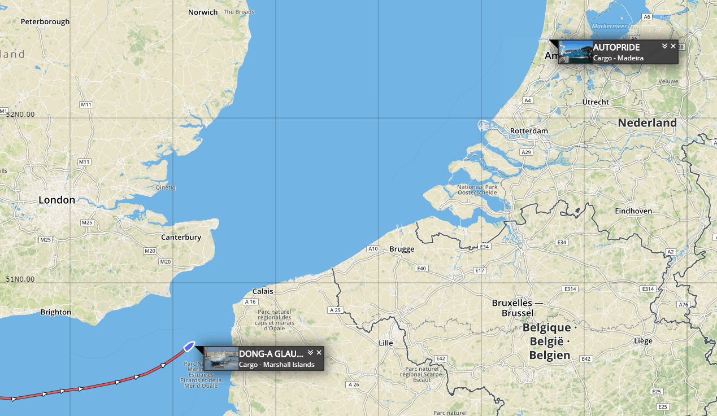Click the A29 road shield below Rotterdam
This screenshot has height=416, width=717.
click(527, 152)
